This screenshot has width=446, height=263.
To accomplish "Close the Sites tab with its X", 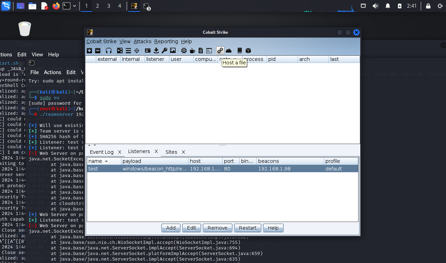I will click(183, 152).
